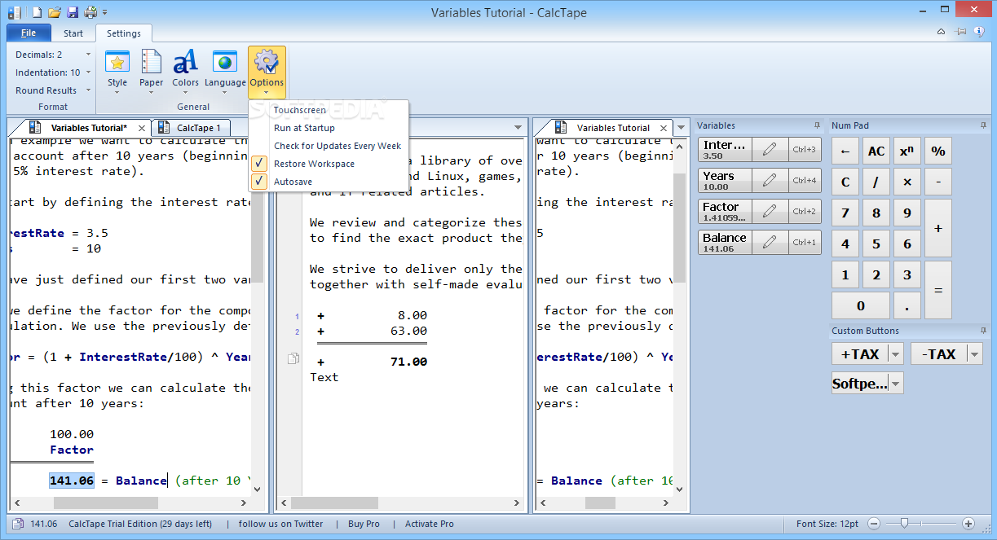Close the Variables Tutorial* tab

point(142,128)
